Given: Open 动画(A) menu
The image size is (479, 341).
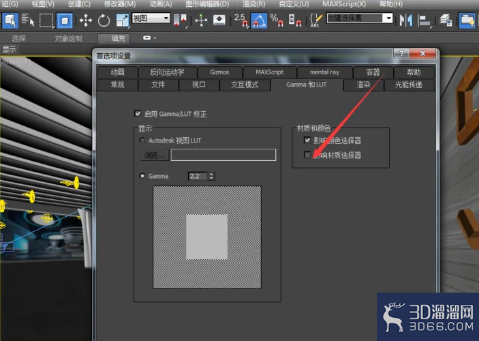Looking at the screenshot, I should [161, 4].
